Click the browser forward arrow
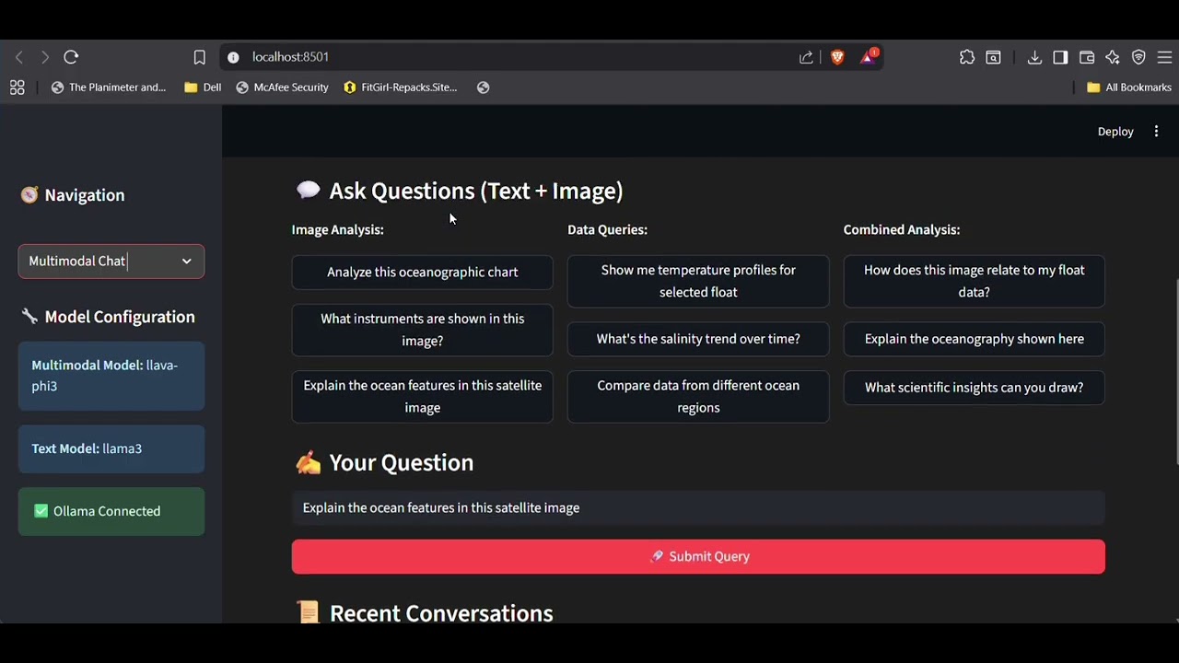1179x663 pixels. coord(44,57)
